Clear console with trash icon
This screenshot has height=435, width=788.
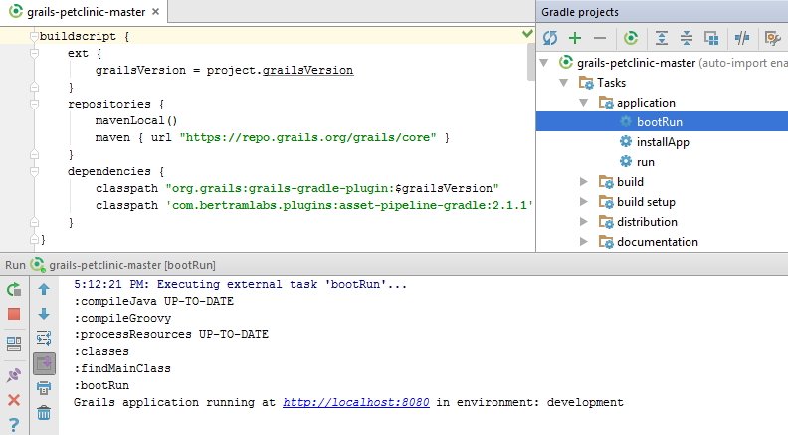pyautogui.click(x=44, y=413)
